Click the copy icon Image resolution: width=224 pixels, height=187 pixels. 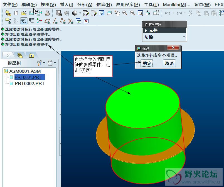pyautogui.click(x=198, y=13)
